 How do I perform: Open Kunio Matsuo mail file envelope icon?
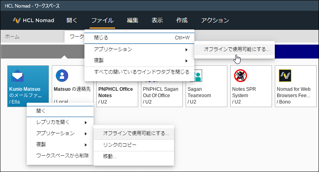click(x=17, y=76)
